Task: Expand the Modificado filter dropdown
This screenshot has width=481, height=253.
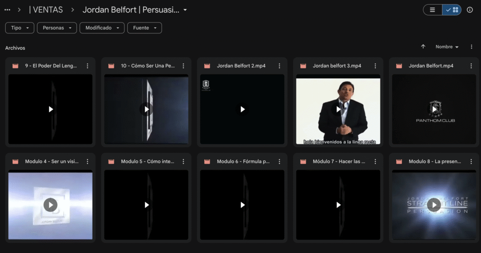Action: point(102,28)
